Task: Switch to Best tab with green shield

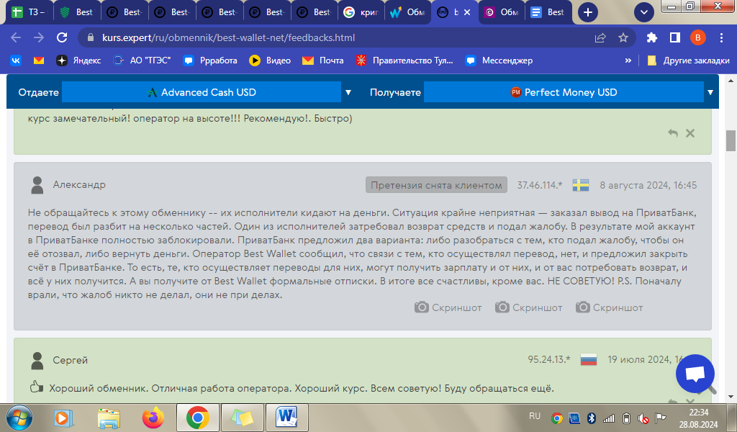Action: coord(76,12)
